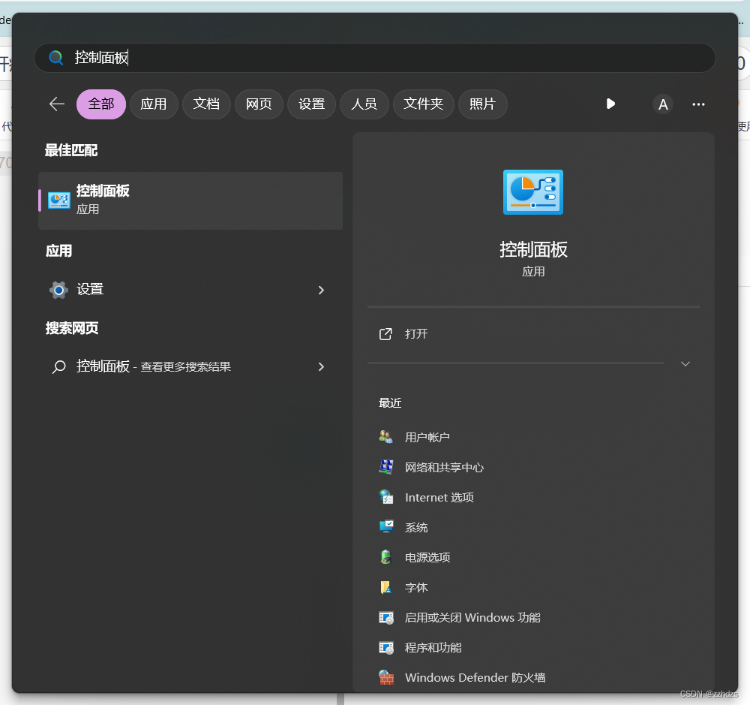Click the 电源选项 battery icon
Screen dimensions: 750x705
click(386, 557)
